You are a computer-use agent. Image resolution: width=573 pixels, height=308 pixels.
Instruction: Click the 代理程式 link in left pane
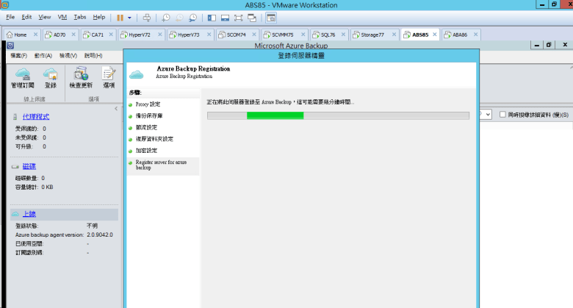tap(36, 116)
